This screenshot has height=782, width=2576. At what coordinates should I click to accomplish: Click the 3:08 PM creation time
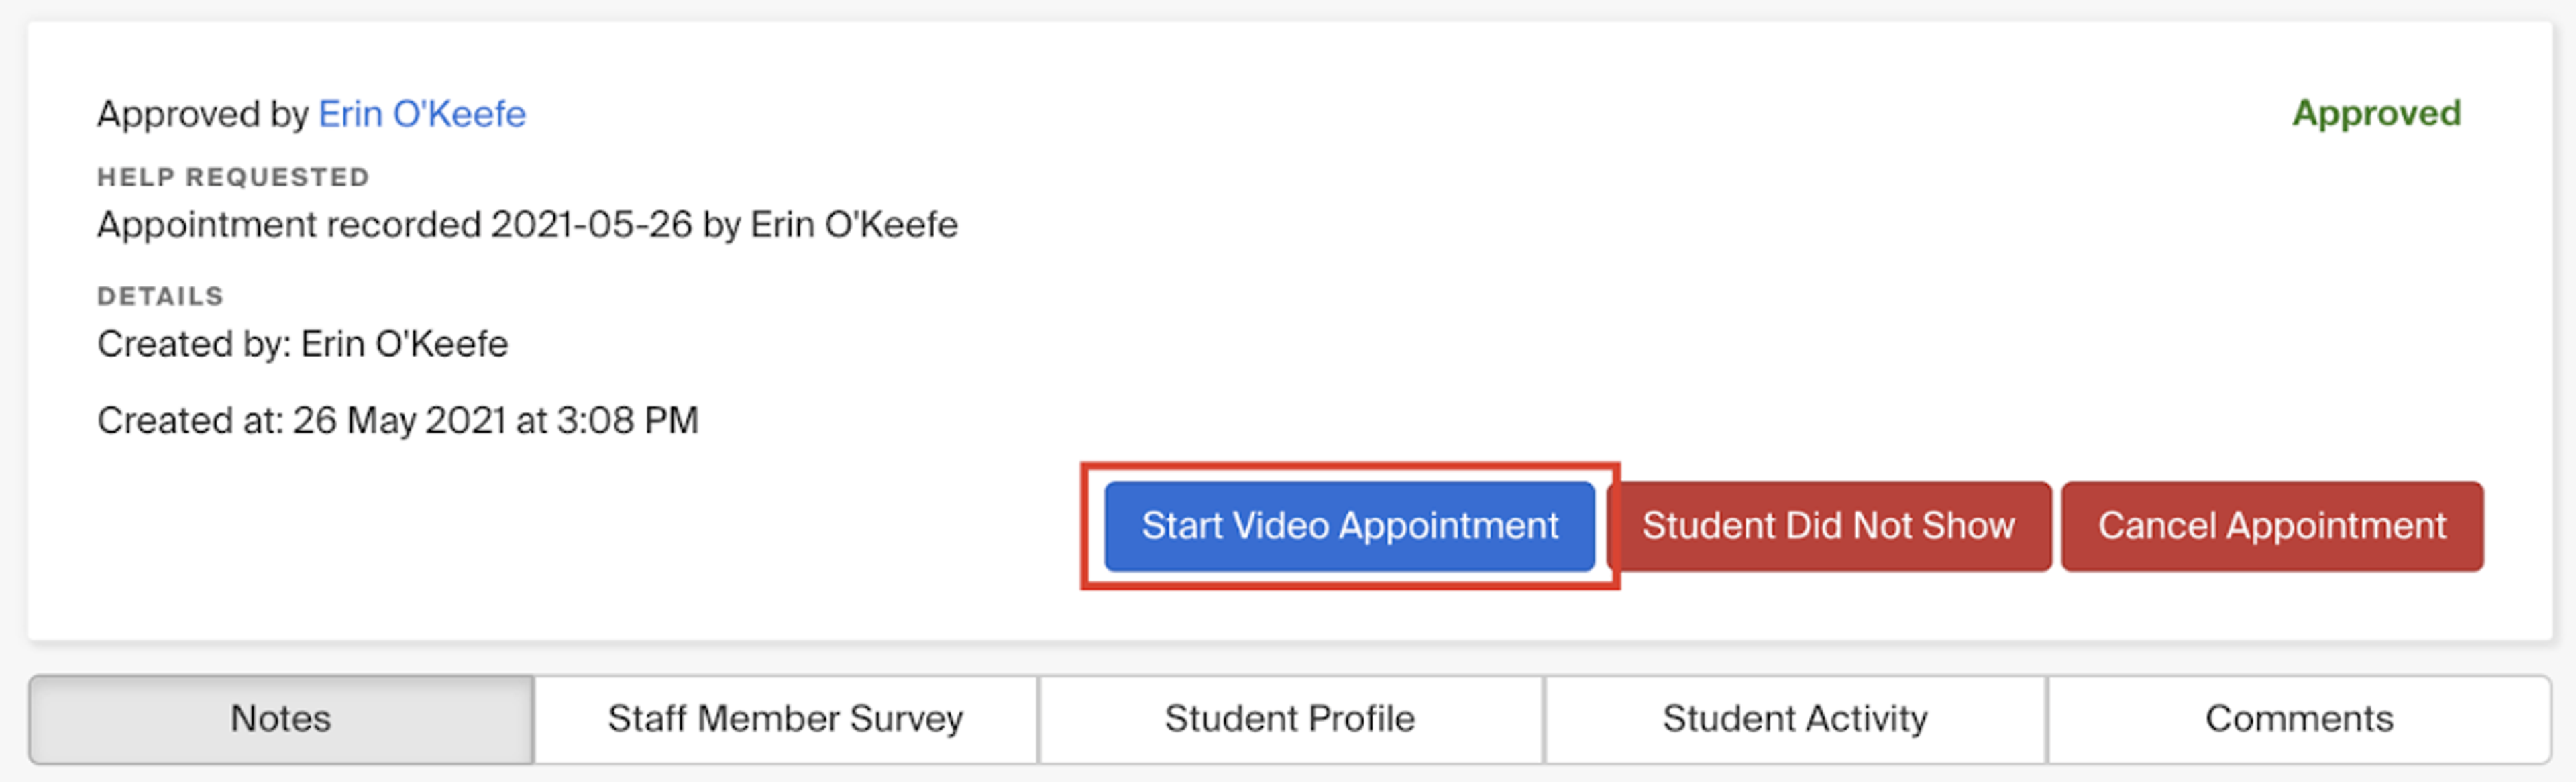(627, 421)
